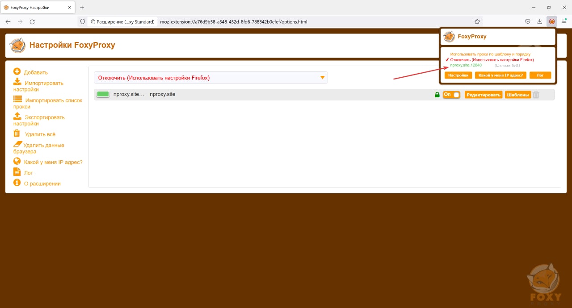Delete the nproxy.site proxy with trash icon
Image resolution: width=572 pixels, height=308 pixels.
[x=536, y=95]
